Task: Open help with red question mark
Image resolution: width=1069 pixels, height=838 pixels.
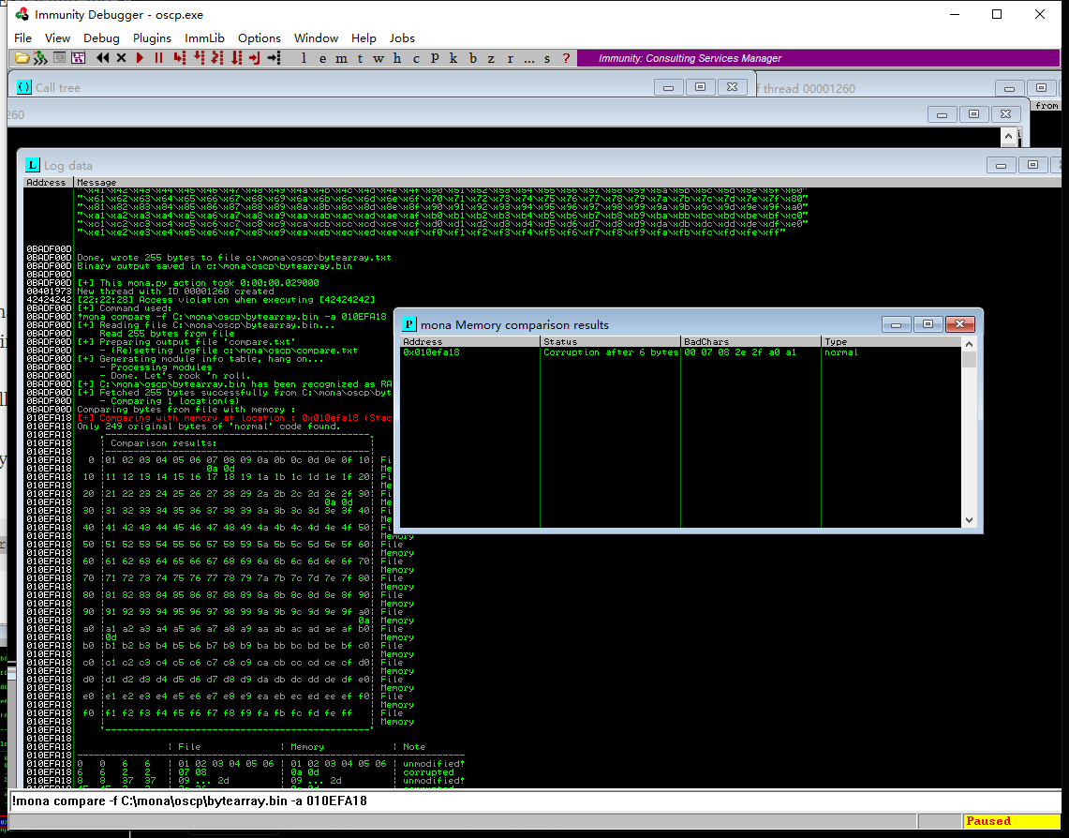Action: (x=566, y=58)
